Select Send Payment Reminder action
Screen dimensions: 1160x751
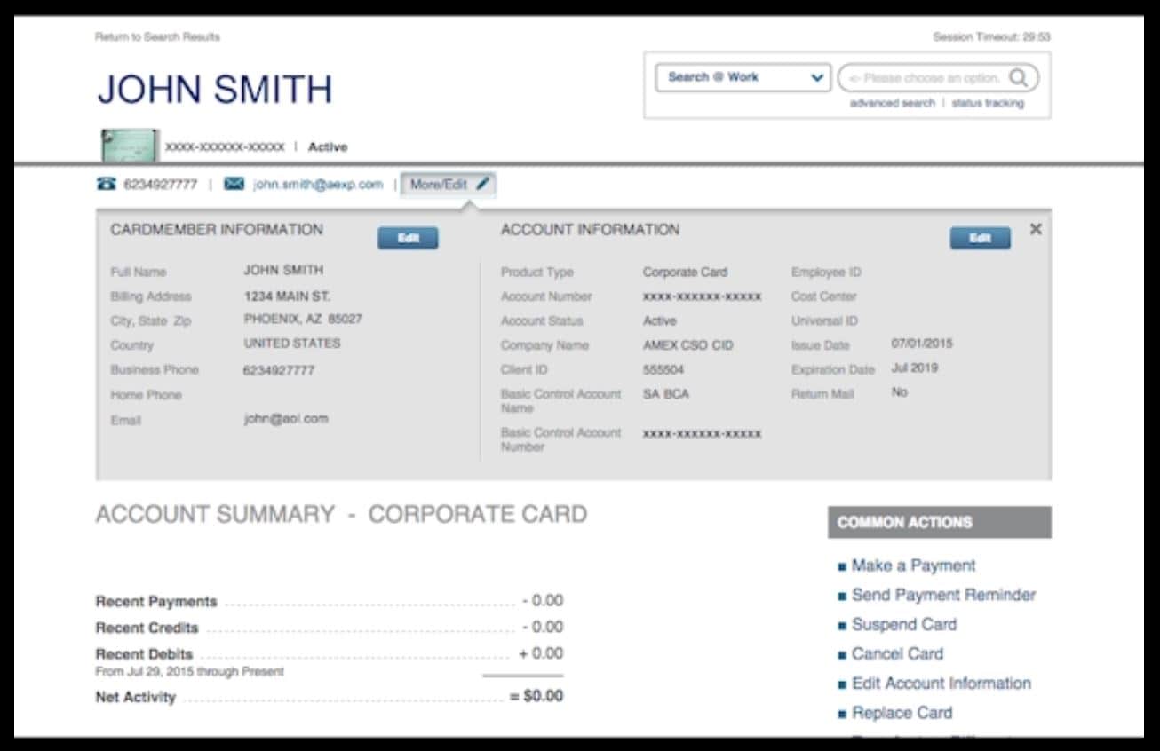943,595
